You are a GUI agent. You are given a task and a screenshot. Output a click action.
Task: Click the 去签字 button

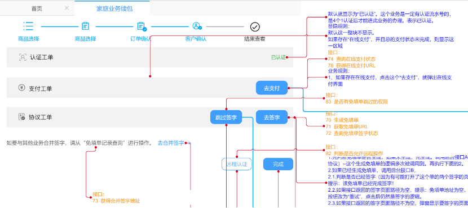pos(272,117)
